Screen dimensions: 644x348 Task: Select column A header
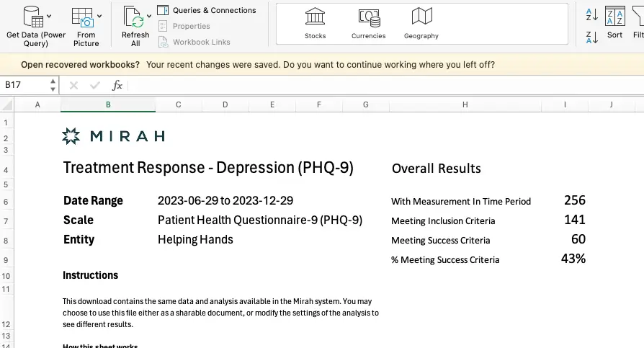tap(37, 104)
